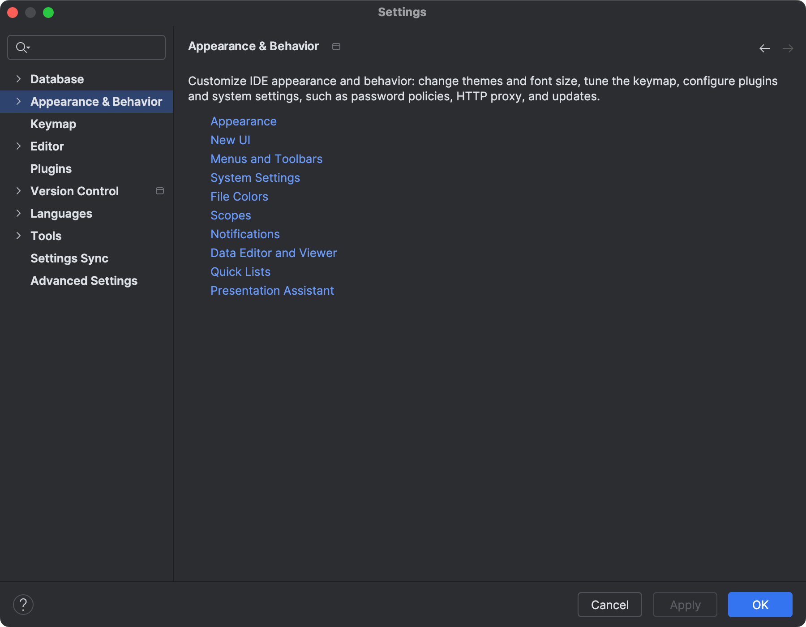
Task: Click the reset icon beside Appearance & Behavior header
Action: [336, 46]
